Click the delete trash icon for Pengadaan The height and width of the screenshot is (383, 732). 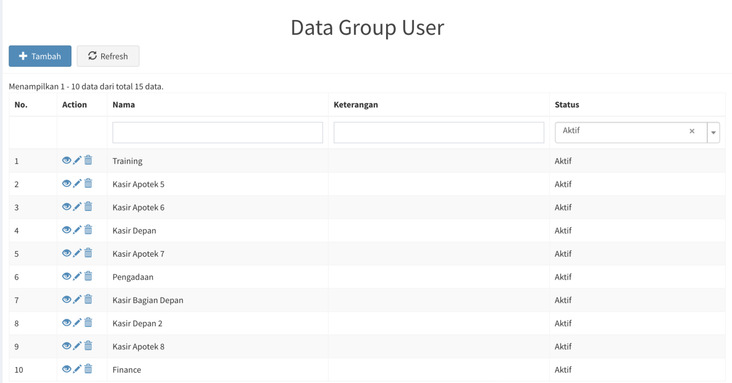[x=87, y=276]
